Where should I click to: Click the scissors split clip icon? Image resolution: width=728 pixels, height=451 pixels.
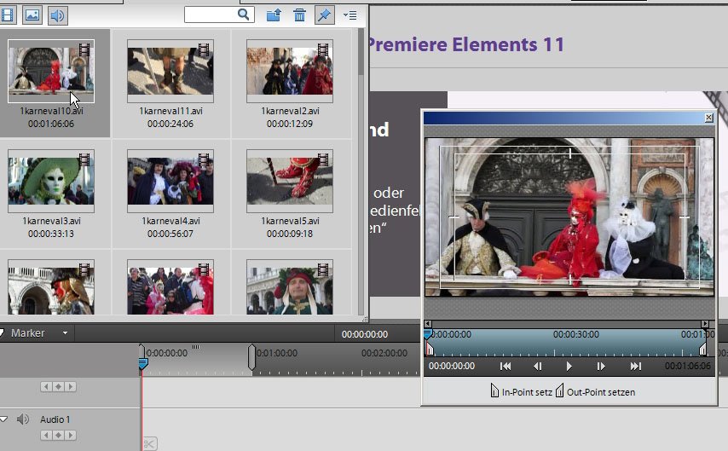click(x=149, y=444)
